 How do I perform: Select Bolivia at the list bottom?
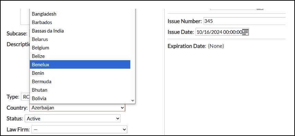click(80, 98)
